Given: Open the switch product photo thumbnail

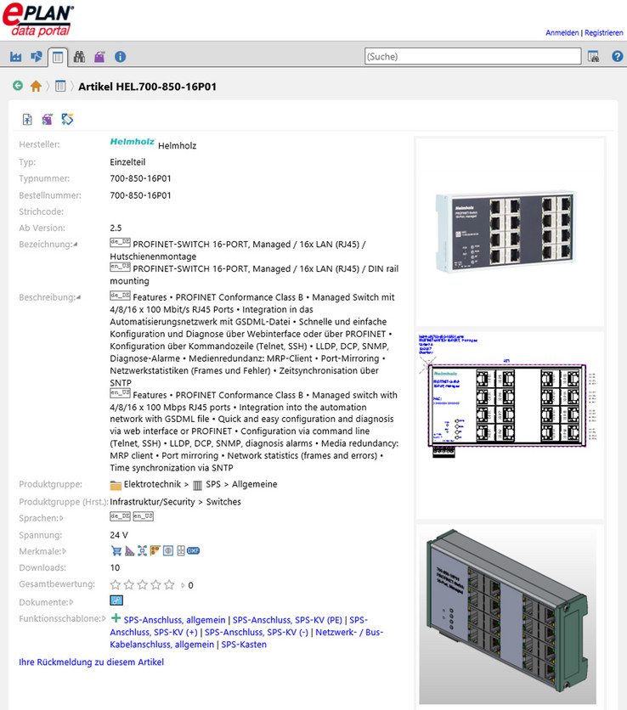Looking at the screenshot, I should click(510, 231).
